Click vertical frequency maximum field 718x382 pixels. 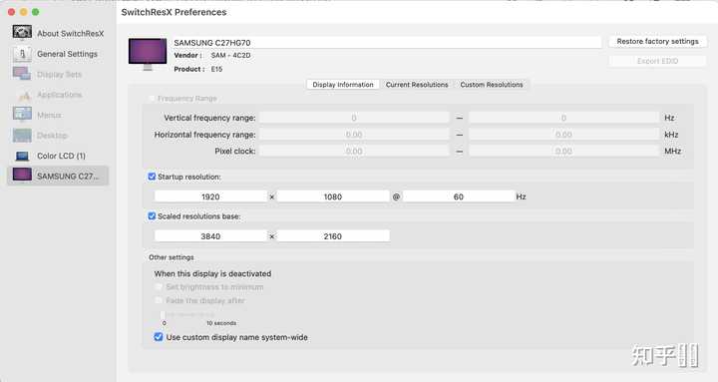point(563,118)
